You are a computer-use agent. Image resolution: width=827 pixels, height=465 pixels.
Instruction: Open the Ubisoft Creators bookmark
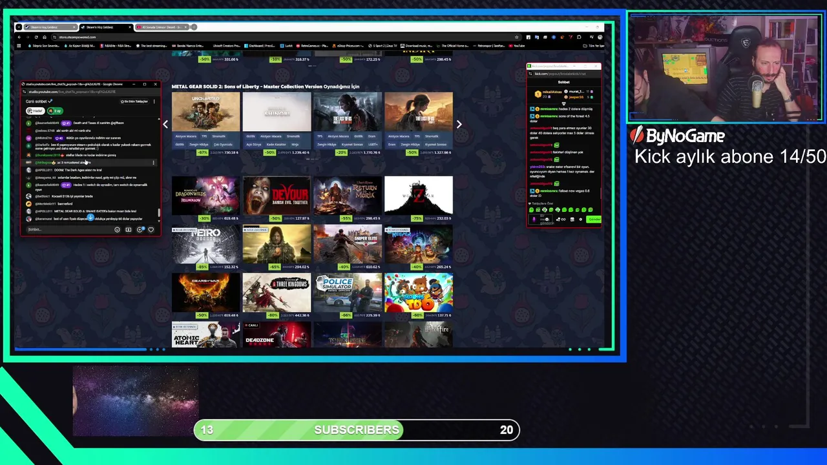coord(225,46)
